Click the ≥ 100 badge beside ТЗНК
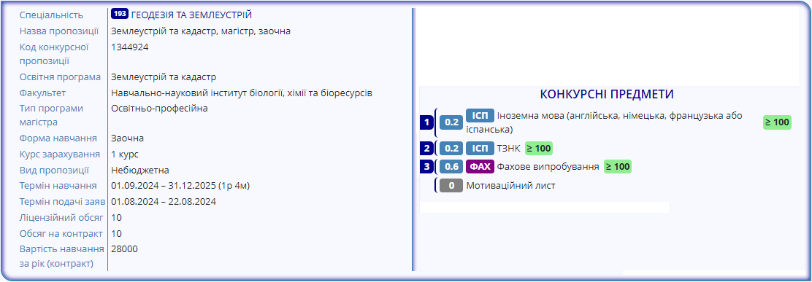Image resolution: width=812 pixels, height=282 pixels. click(x=539, y=149)
